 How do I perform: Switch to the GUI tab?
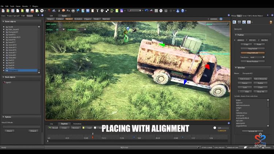click(51, 16)
